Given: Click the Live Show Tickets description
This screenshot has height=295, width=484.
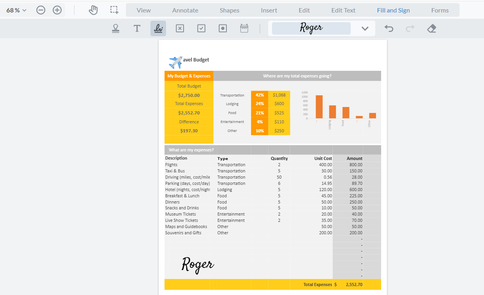Looking at the screenshot, I should pos(182,220).
